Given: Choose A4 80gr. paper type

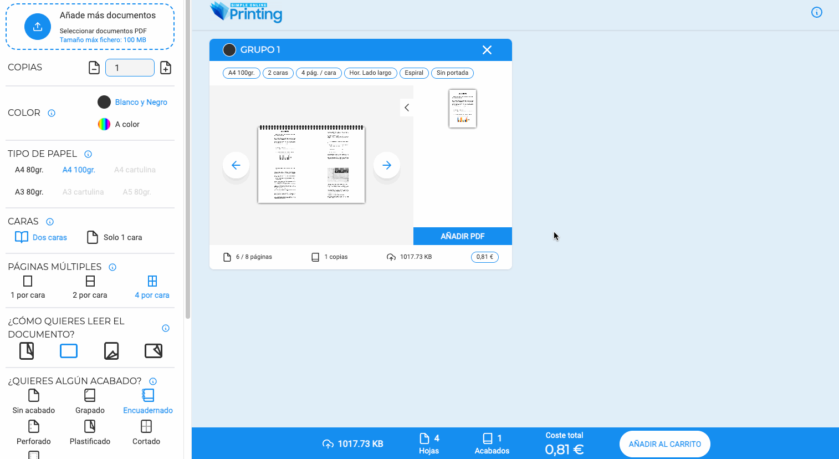Looking at the screenshot, I should click(x=29, y=170).
